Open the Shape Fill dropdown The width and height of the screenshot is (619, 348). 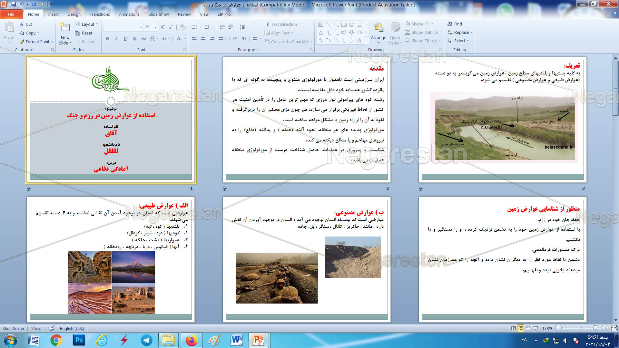(x=419, y=24)
